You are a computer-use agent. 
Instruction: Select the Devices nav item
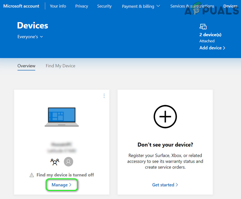click(230, 6)
